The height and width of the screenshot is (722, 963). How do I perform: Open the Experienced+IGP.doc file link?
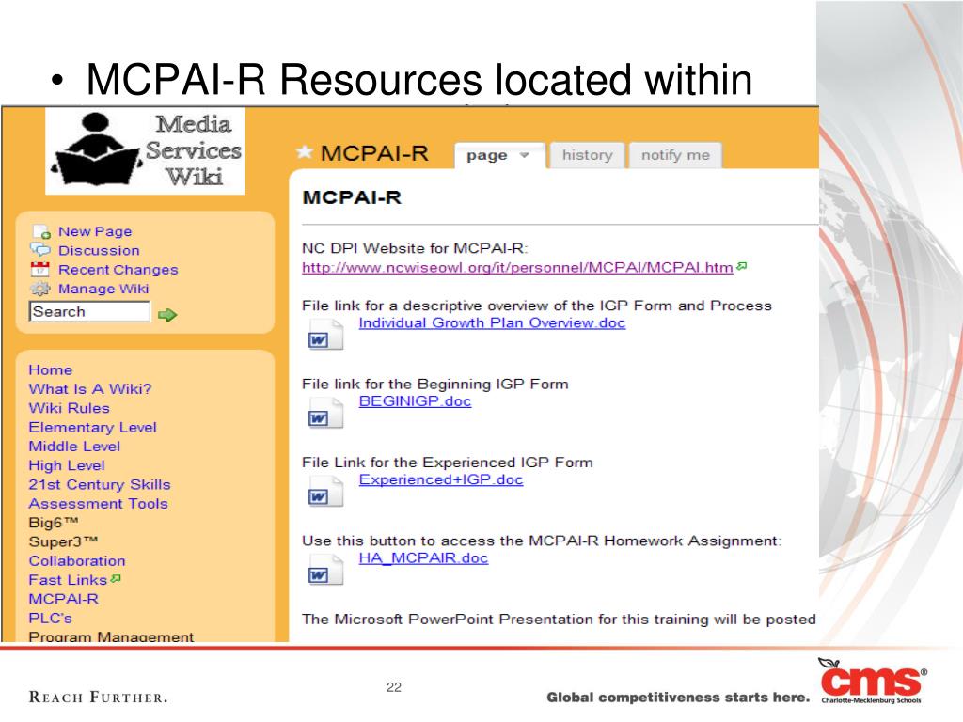click(441, 480)
